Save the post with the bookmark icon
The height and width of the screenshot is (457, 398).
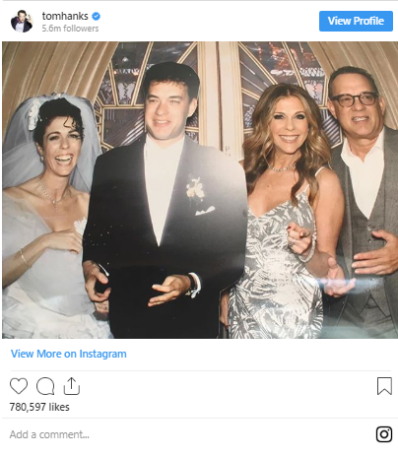pyautogui.click(x=384, y=386)
